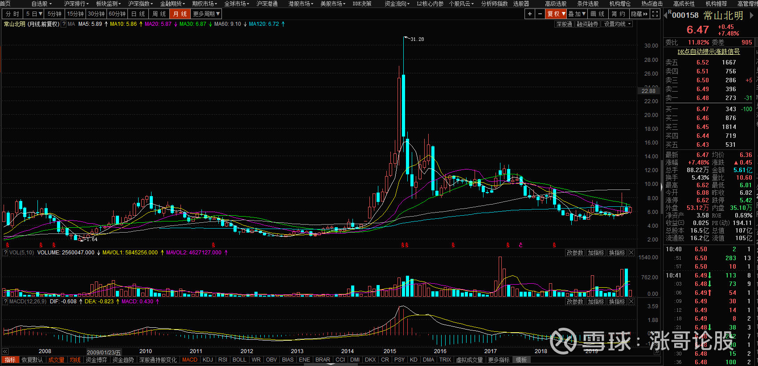Screen dimensions: 758x366
Task: Close the VOL indicator panel
Action: click(631, 253)
